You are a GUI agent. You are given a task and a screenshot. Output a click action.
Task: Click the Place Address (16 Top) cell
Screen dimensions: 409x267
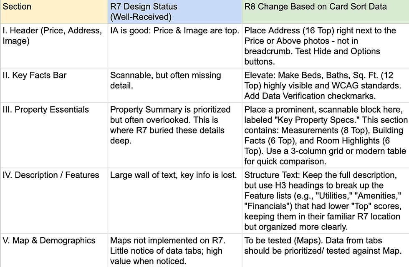point(326,46)
